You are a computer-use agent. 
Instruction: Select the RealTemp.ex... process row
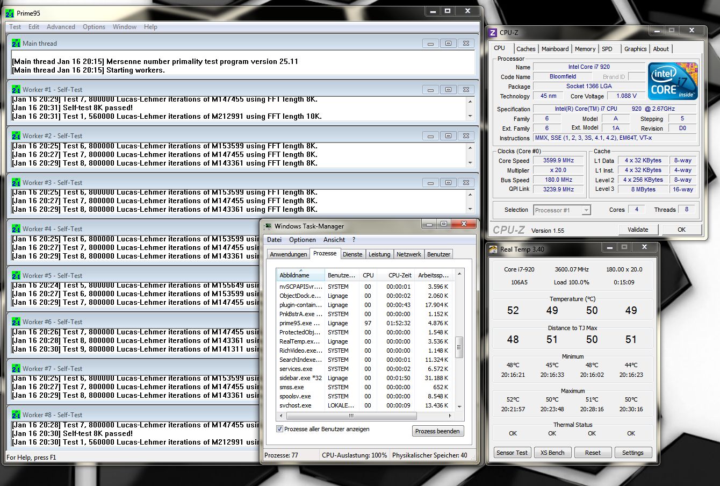(365, 341)
